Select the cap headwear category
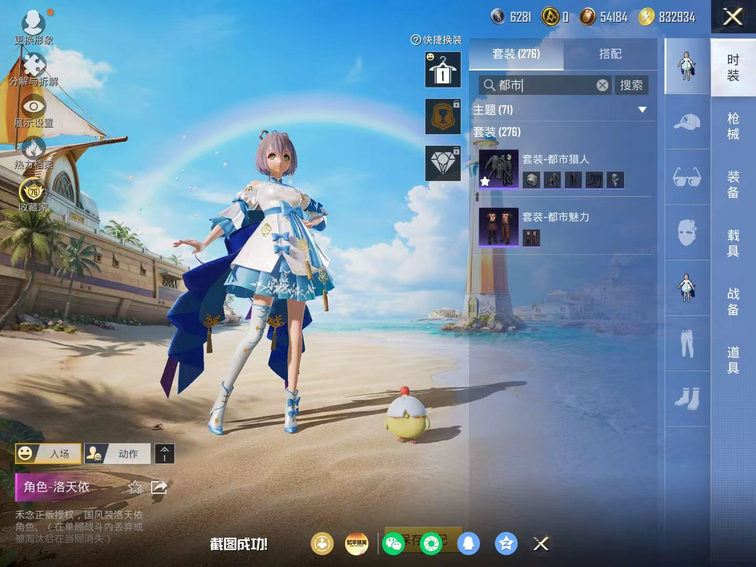The image size is (756, 567). [x=687, y=122]
